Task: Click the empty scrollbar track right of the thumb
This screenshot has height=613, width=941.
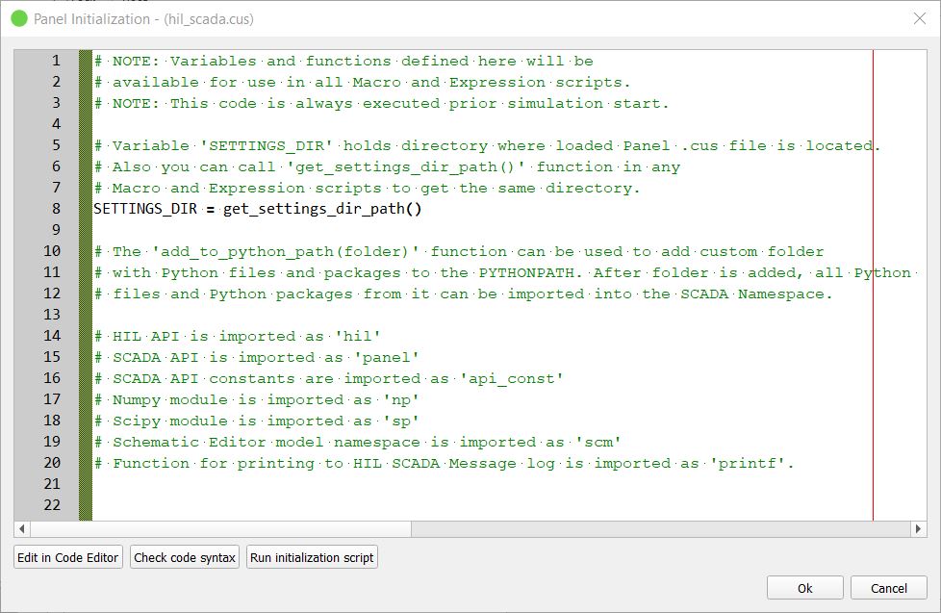Action: 654,529
